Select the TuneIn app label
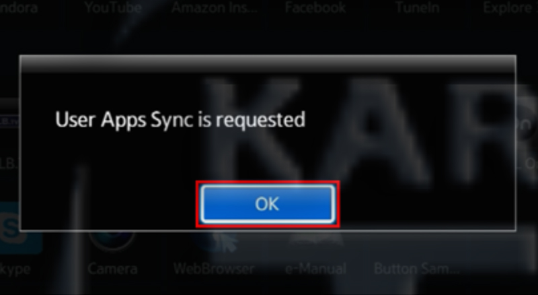 417,7
